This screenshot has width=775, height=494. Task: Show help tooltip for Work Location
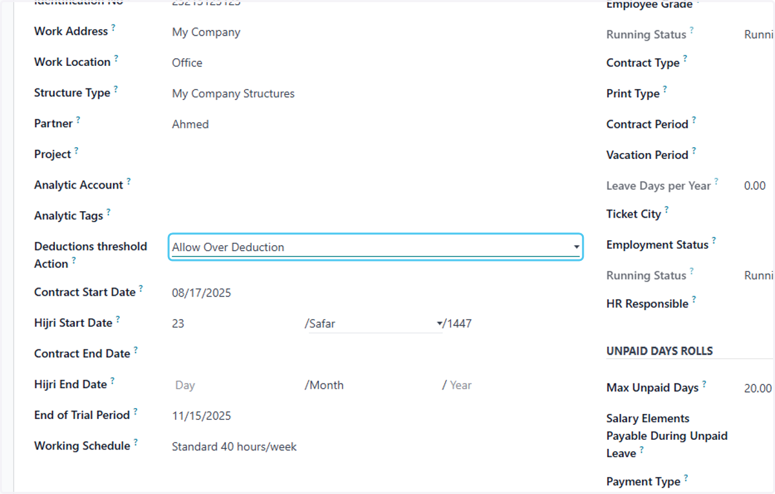116,58
